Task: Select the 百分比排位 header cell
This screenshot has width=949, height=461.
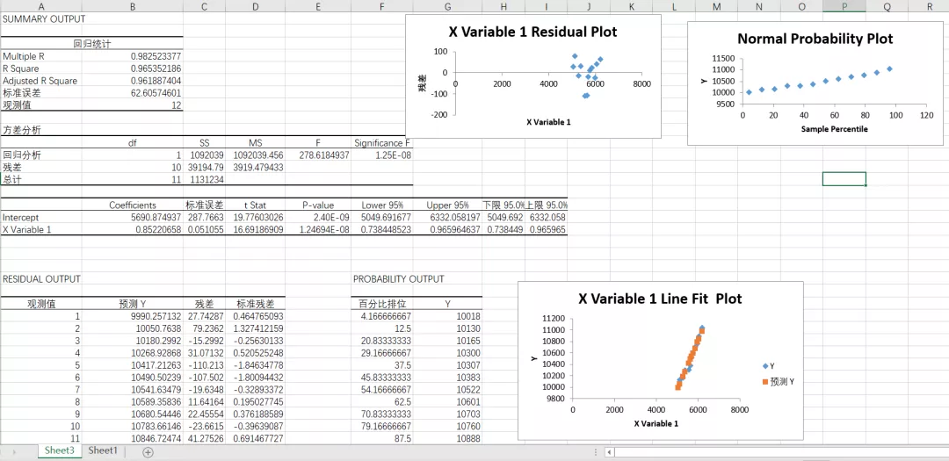Action: [382, 304]
